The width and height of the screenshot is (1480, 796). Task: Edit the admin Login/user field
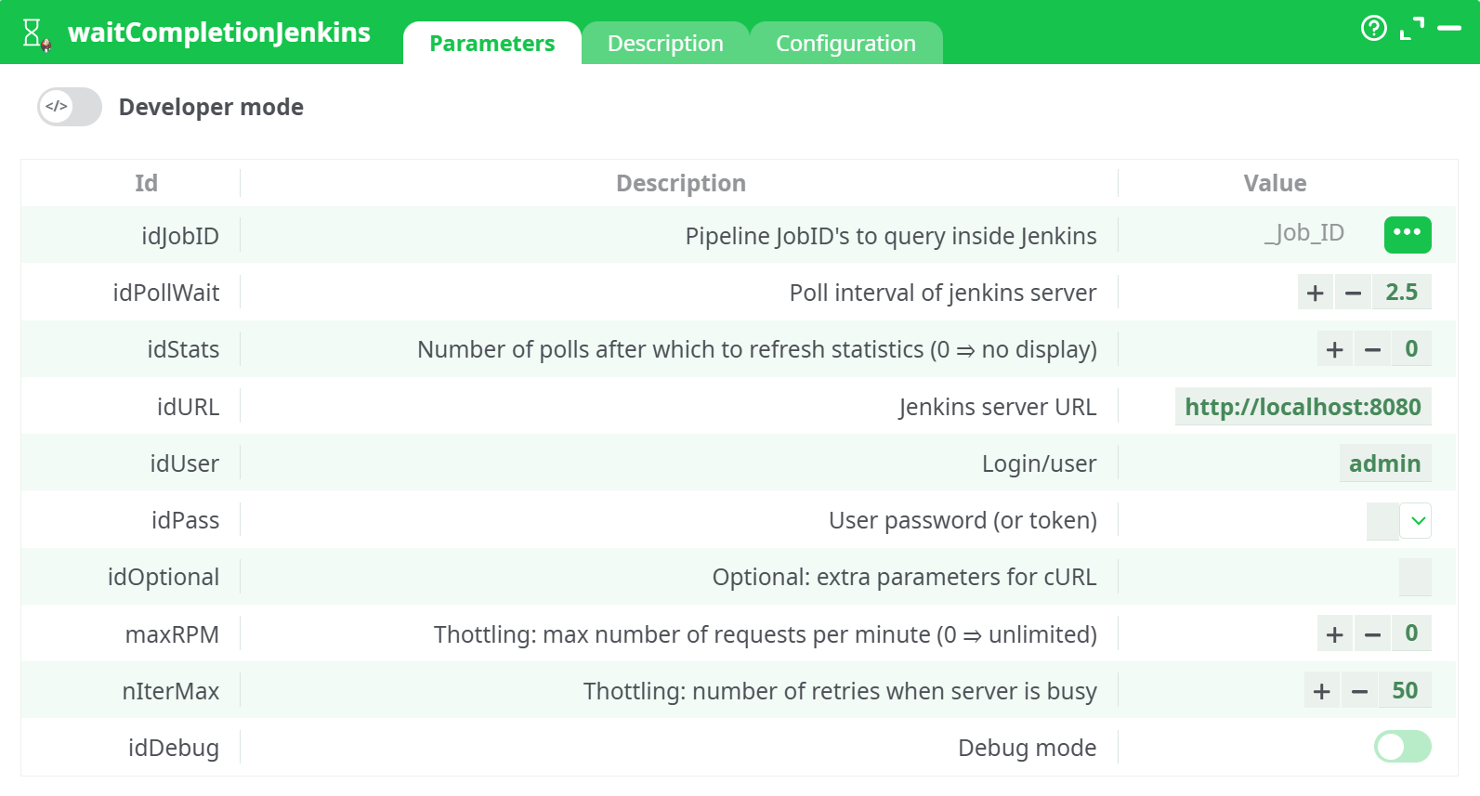(x=1385, y=463)
